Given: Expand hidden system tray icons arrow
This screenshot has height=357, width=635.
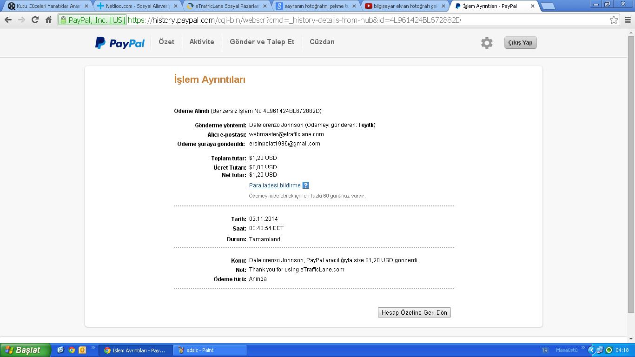Looking at the screenshot, I should 592,350.
